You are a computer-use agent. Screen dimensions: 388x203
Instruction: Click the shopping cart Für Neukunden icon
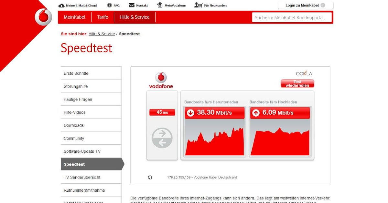click(x=199, y=5)
